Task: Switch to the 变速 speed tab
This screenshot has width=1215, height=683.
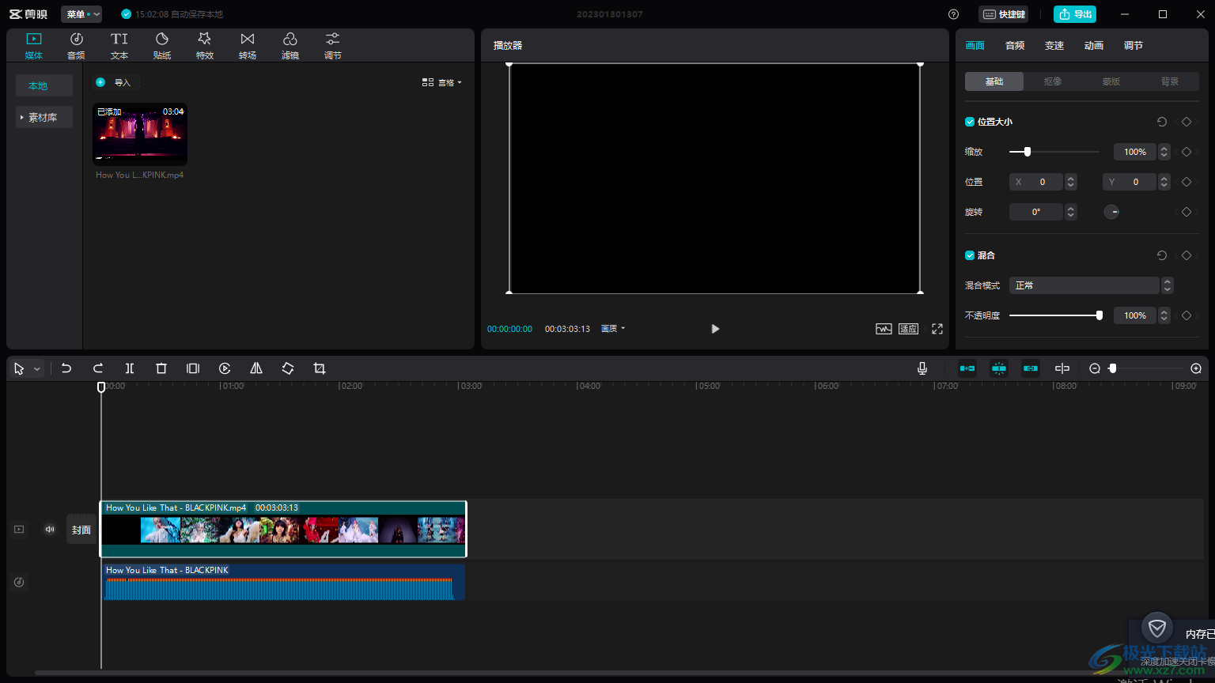Action: (x=1054, y=46)
